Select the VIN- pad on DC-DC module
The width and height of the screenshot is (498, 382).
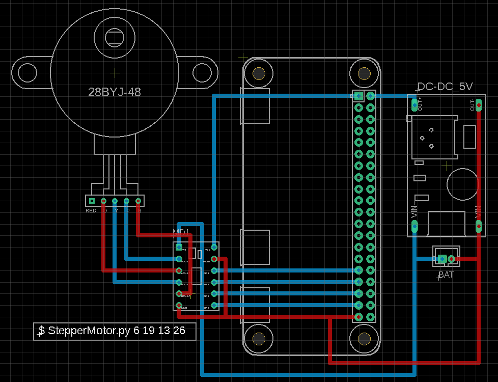tap(479, 227)
